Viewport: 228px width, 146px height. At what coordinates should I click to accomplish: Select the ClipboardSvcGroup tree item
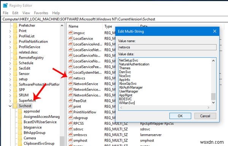pos(39,143)
